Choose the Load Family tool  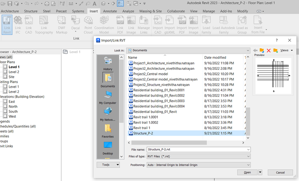[x=206, y=25]
